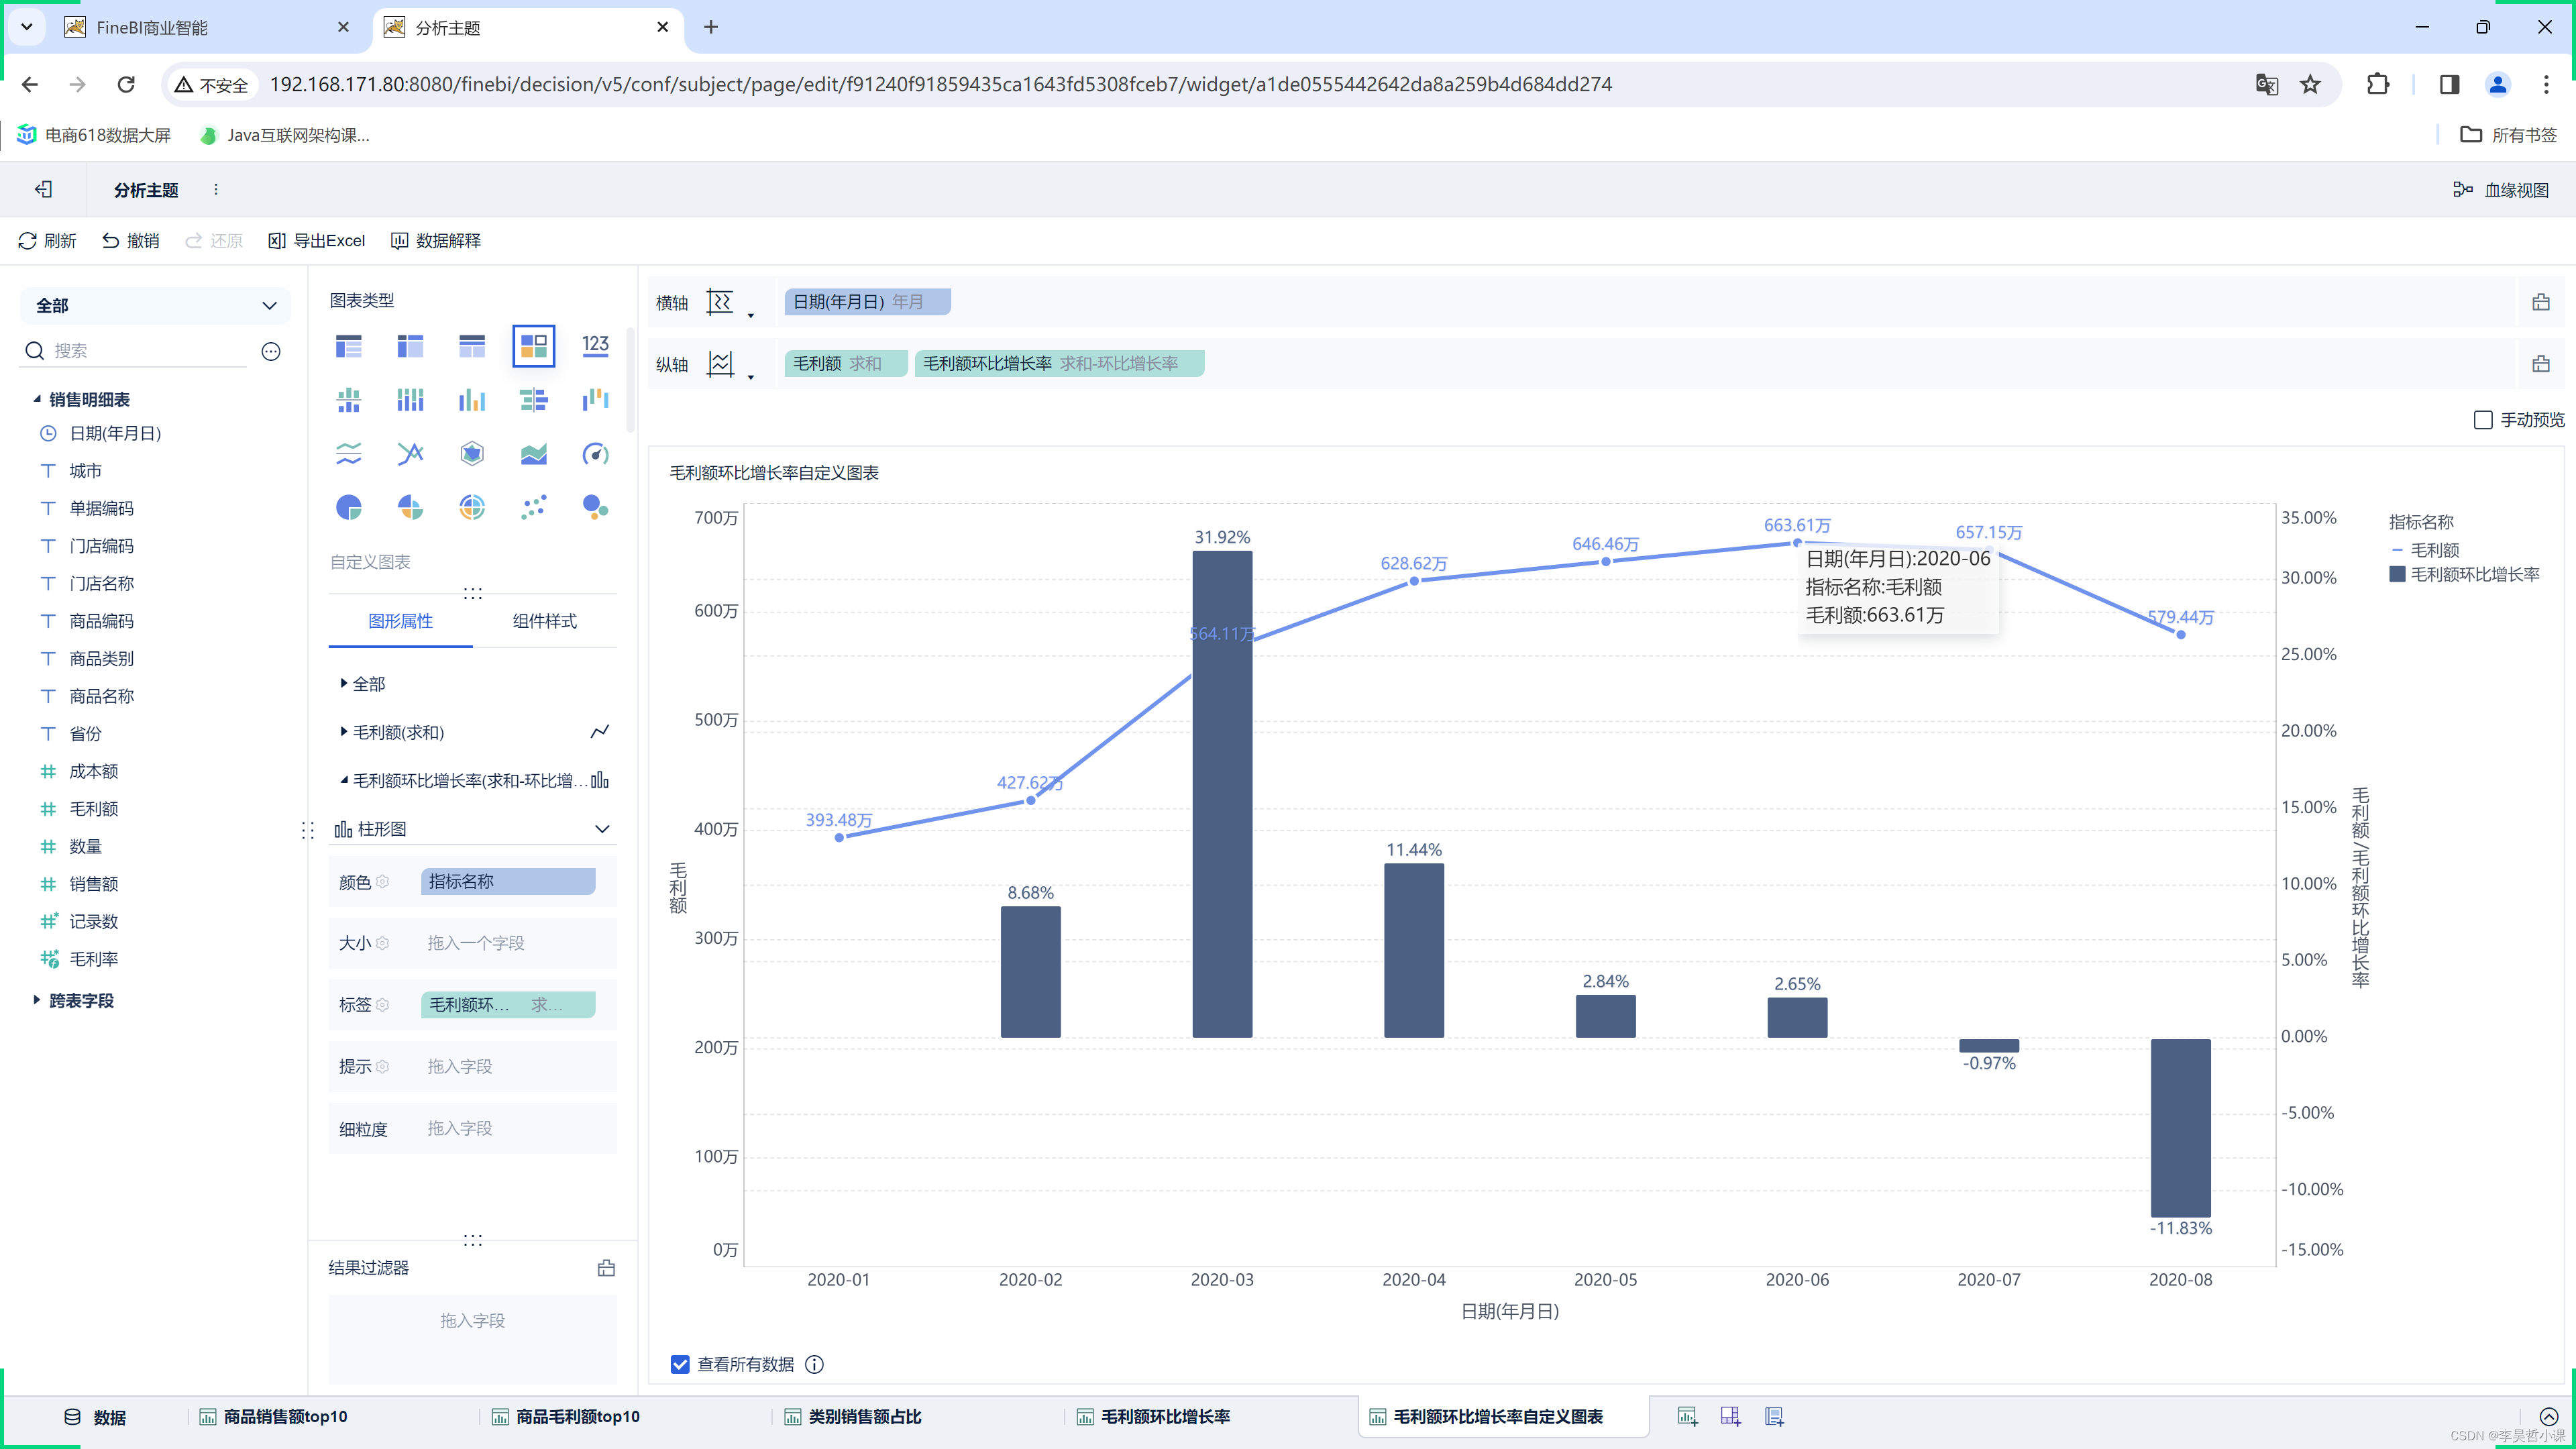Viewport: 2576px width, 1449px height.
Task: Select the multi-series column chart type
Action: coord(472,400)
